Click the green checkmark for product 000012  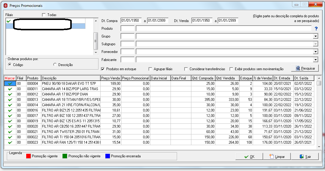coord(10,94)
